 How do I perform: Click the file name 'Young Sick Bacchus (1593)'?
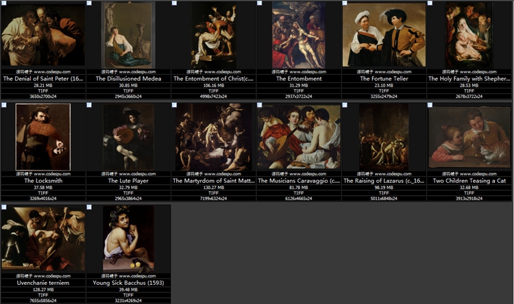(x=128, y=283)
